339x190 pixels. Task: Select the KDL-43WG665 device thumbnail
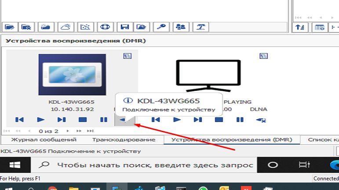(x=72, y=75)
